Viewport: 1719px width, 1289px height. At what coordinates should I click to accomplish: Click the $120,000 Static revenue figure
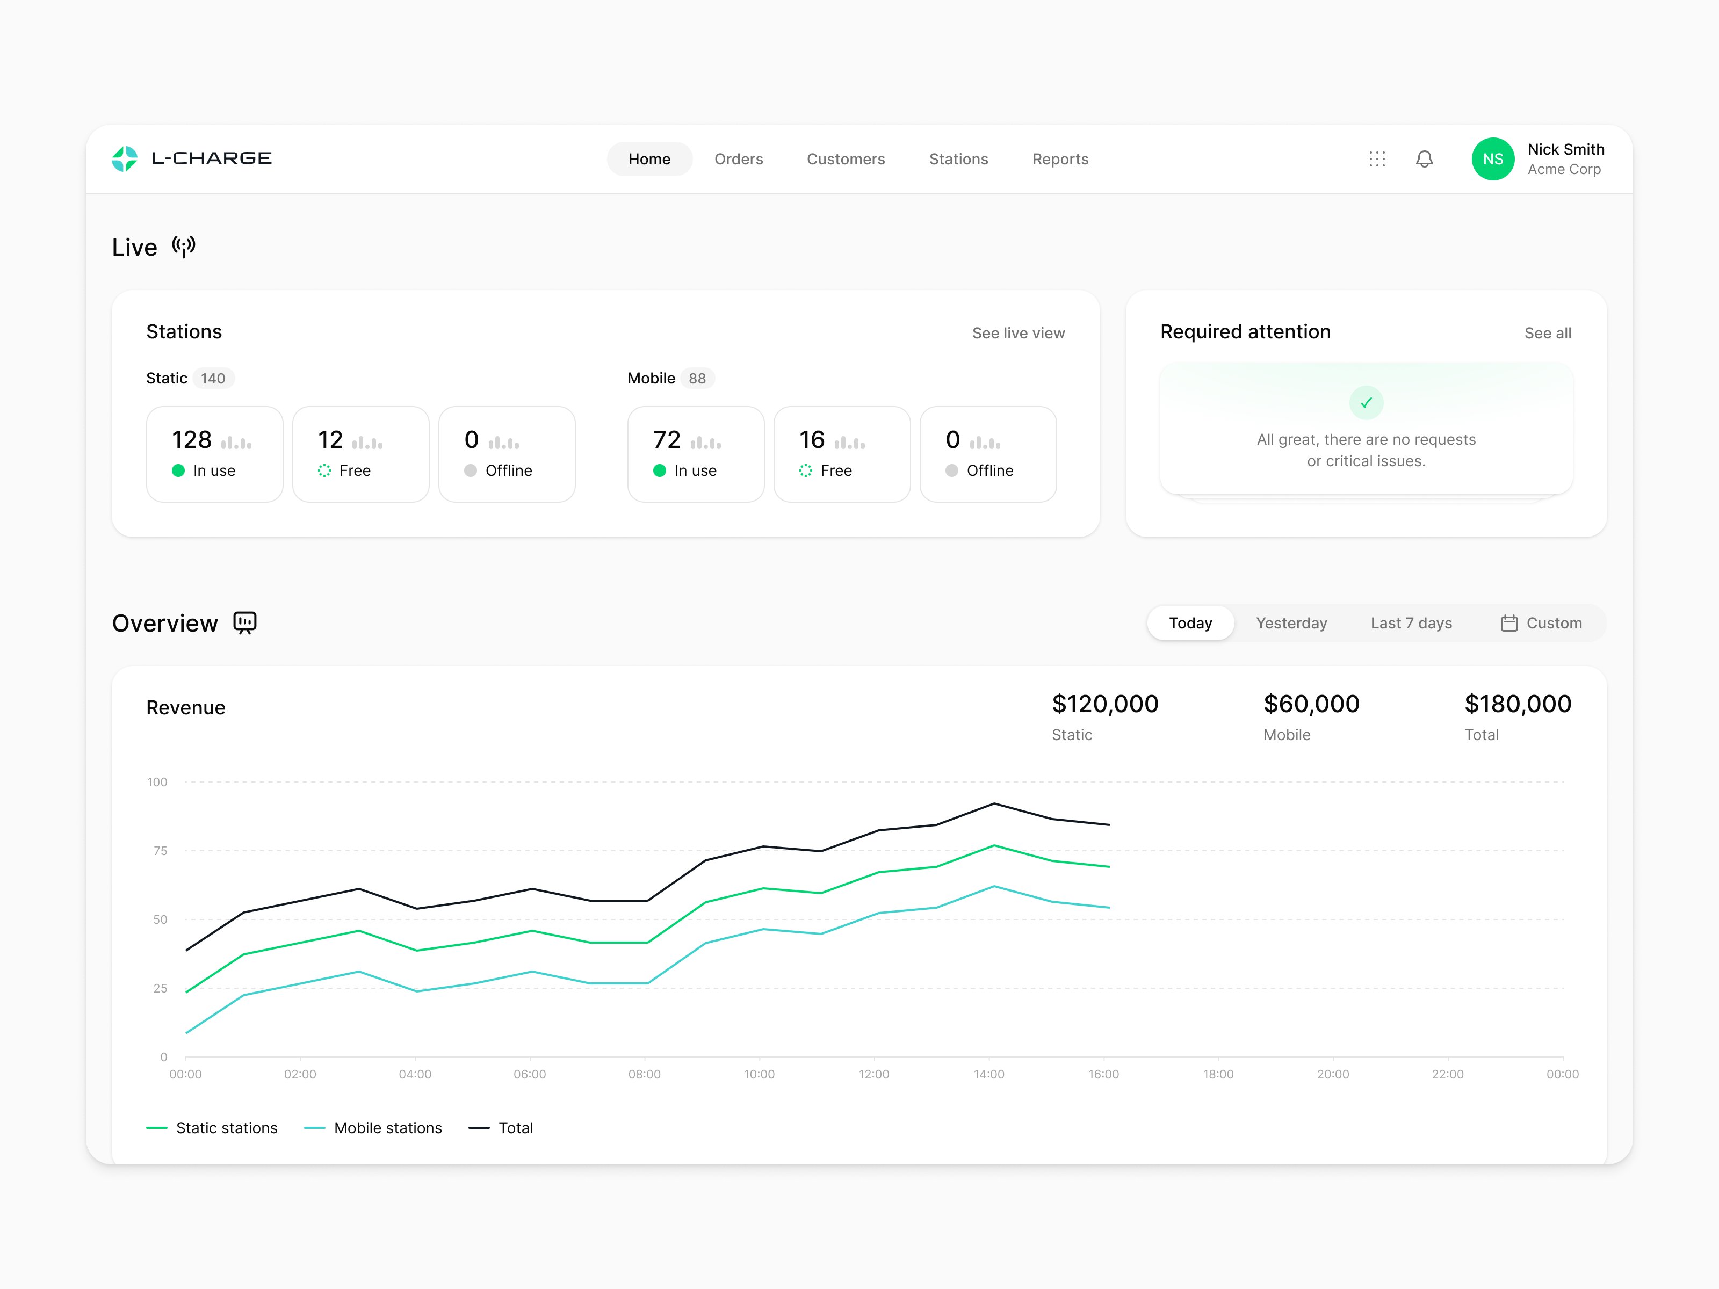[x=1105, y=704]
